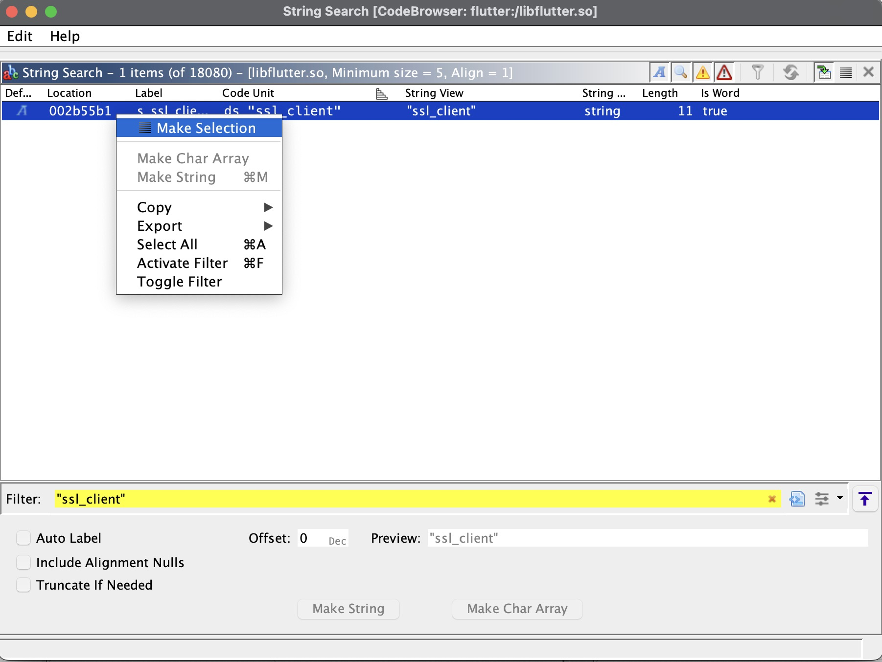882x662 pixels.
Task: Toggle the undefined strings magnifier icon
Action: point(681,72)
